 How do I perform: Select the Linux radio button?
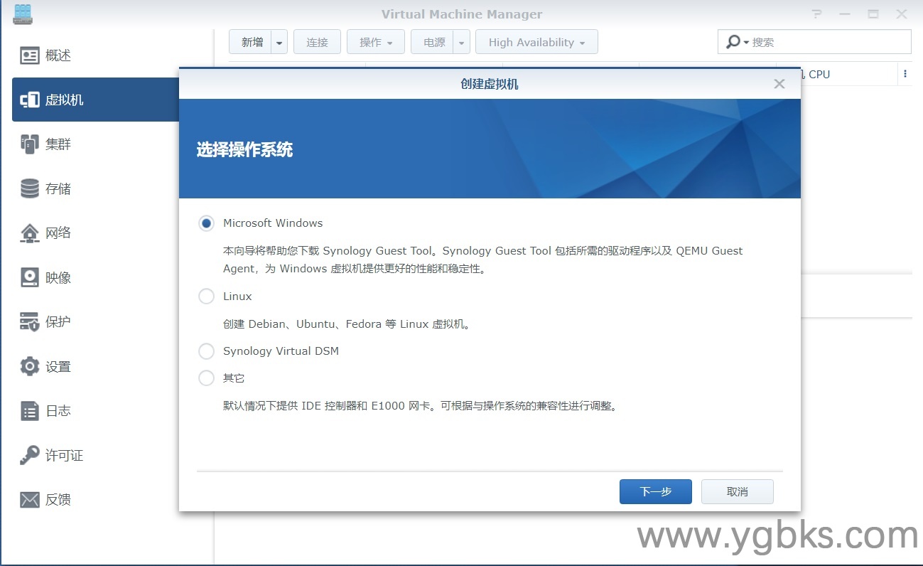(x=206, y=297)
